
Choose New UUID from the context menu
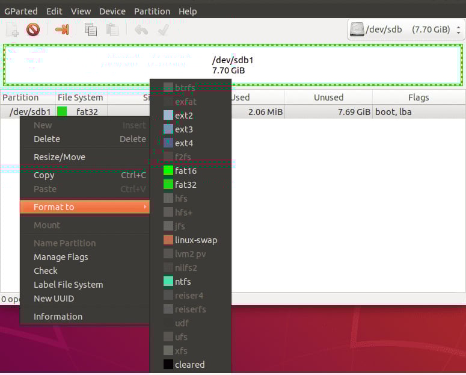pyautogui.click(x=85, y=299)
